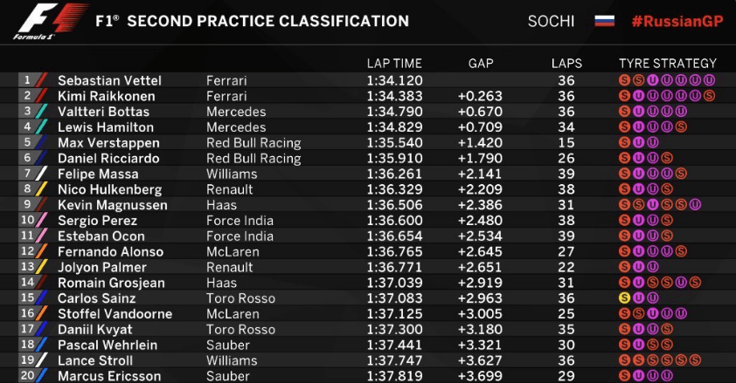
Task: Select the SOCHI location label
Action: pyautogui.click(x=551, y=21)
